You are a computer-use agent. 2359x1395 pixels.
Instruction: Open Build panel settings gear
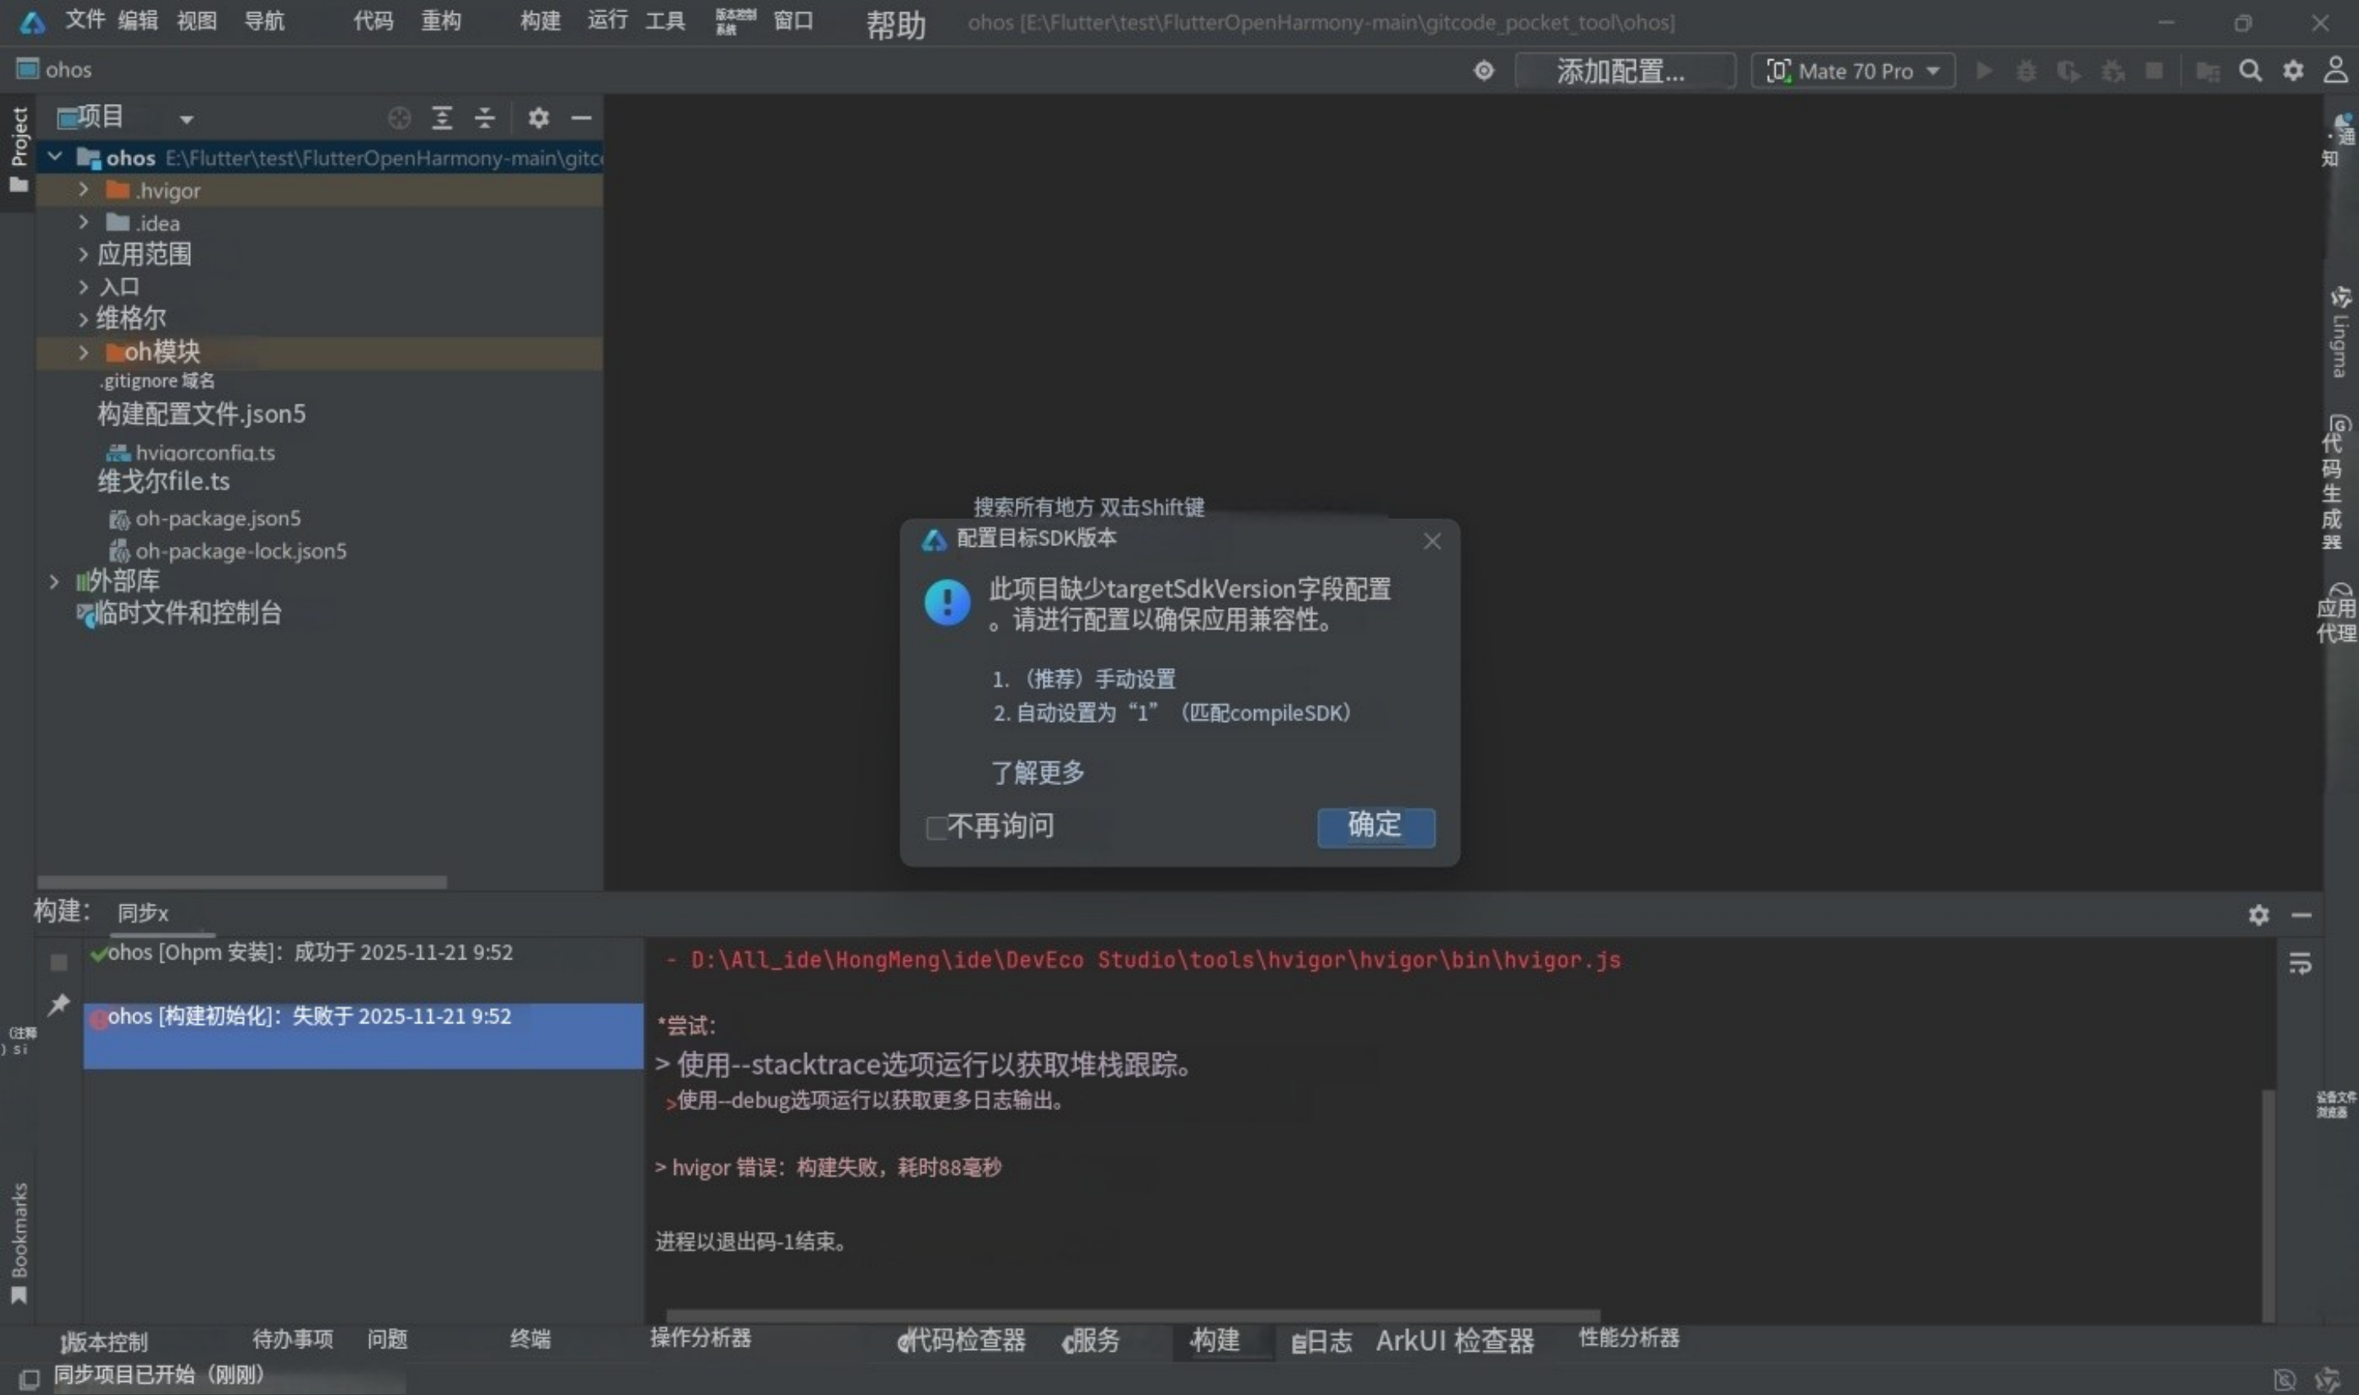[2259, 914]
